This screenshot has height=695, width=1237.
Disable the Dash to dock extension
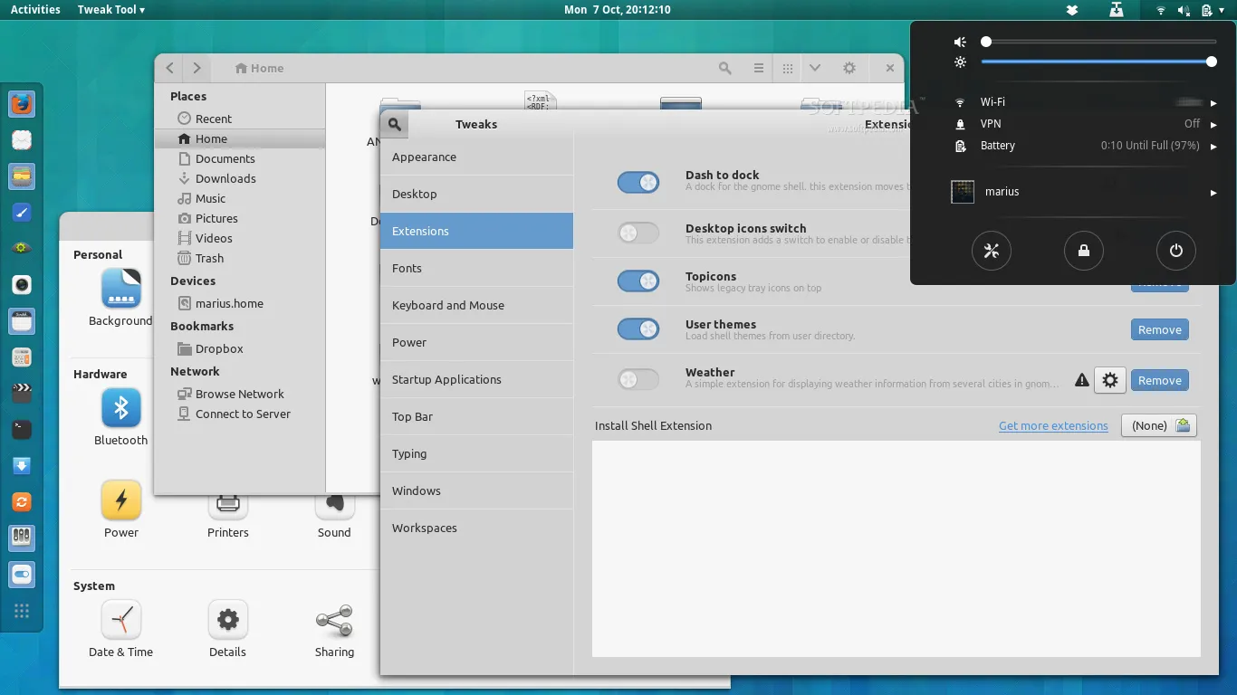coord(638,183)
